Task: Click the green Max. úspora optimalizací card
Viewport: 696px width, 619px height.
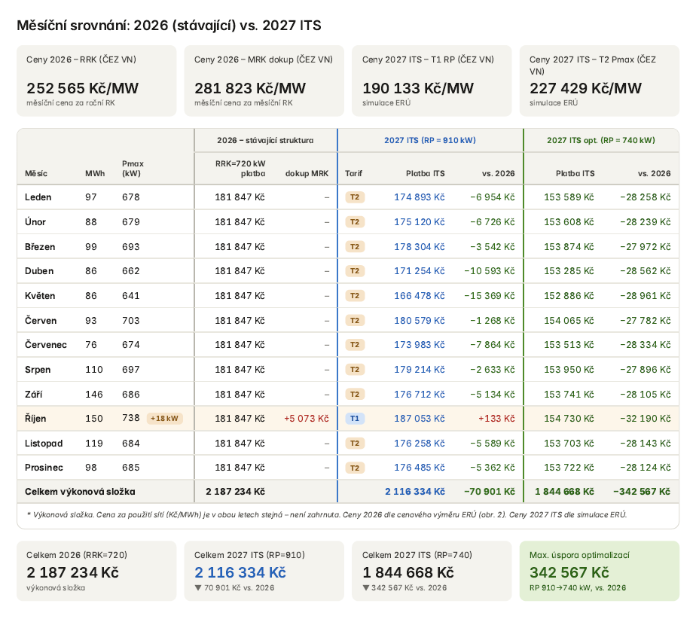Action: click(x=600, y=571)
